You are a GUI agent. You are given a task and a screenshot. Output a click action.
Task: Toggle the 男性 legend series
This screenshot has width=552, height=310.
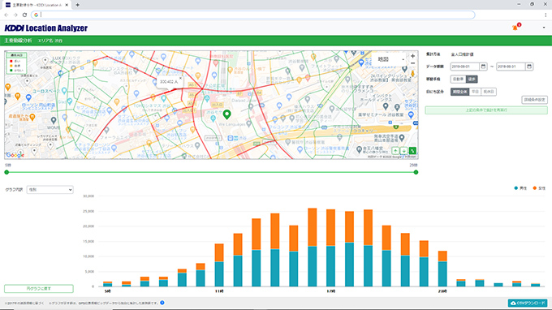pos(520,188)
